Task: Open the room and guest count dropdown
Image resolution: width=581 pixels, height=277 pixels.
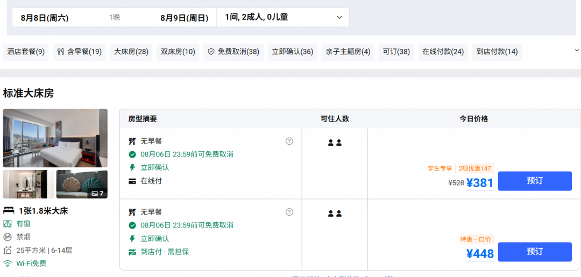Action: click(x=283, y=17)
